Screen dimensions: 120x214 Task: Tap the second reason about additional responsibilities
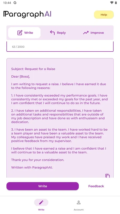[x=58, y=116]
